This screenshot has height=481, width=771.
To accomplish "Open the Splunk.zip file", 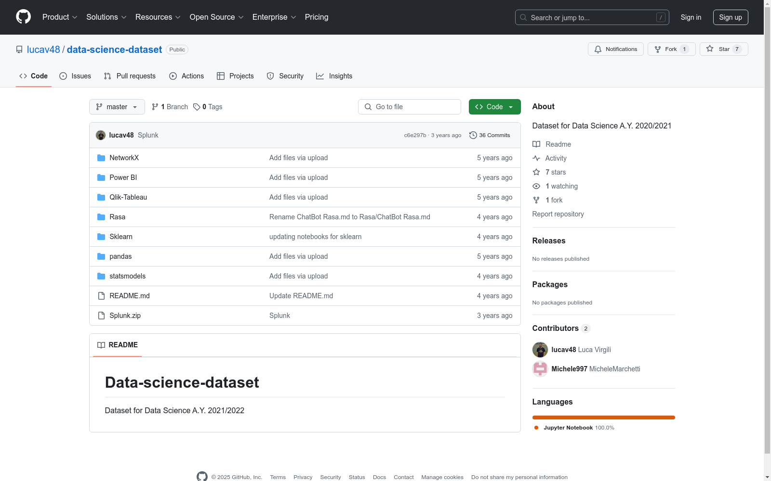I will pos(125,316).
